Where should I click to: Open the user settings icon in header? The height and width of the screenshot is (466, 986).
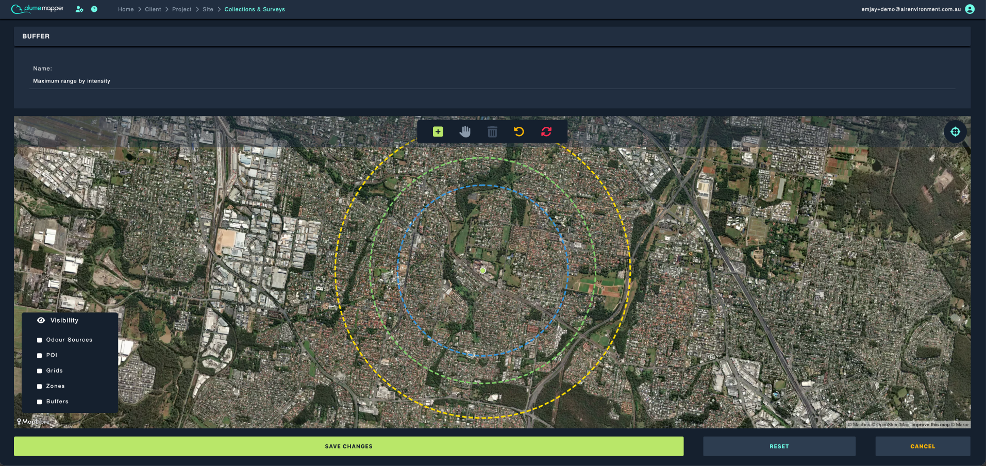tap(79, 9)
